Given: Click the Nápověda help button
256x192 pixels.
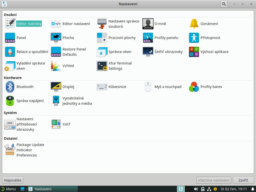Looking at the screenshot, I should pyautogui.click(x=13, y=180).
